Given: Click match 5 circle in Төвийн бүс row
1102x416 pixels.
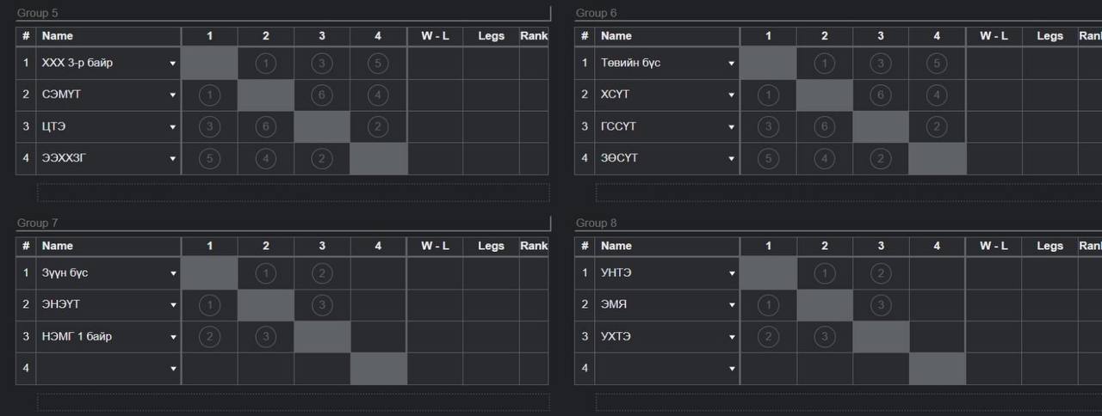Looking at the screenshot, I should (937, 63).
